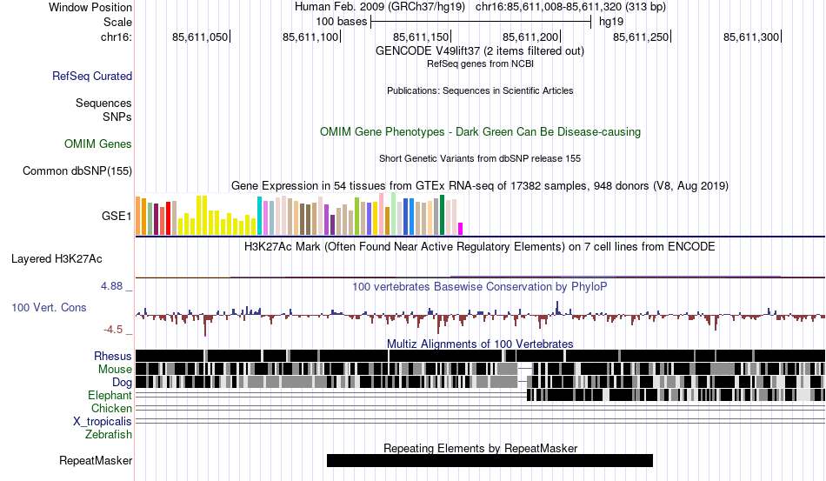This screenshot has width=826, height=481.
Task: Click the 100 Vert. Cons label
Action: (49, 307)
